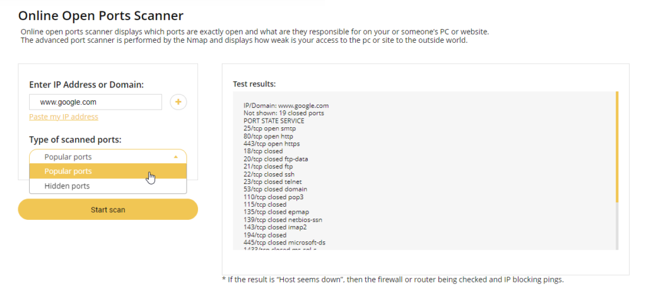
Task: Click the Online Open Ports Scanner heading
Action: [101, 16]
